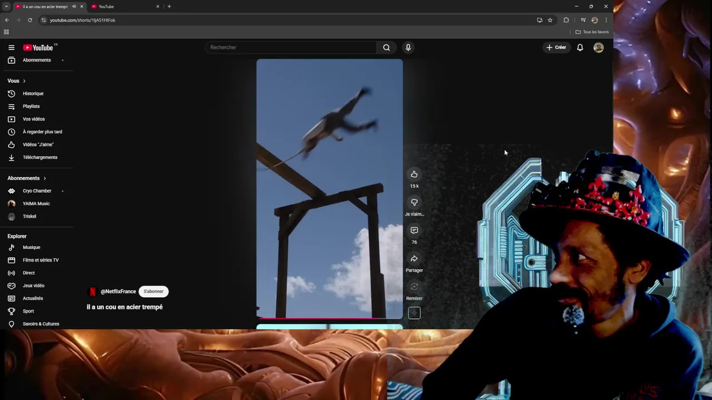
Task: Open Chrome tab search dropdown
Action: [6, 7]
